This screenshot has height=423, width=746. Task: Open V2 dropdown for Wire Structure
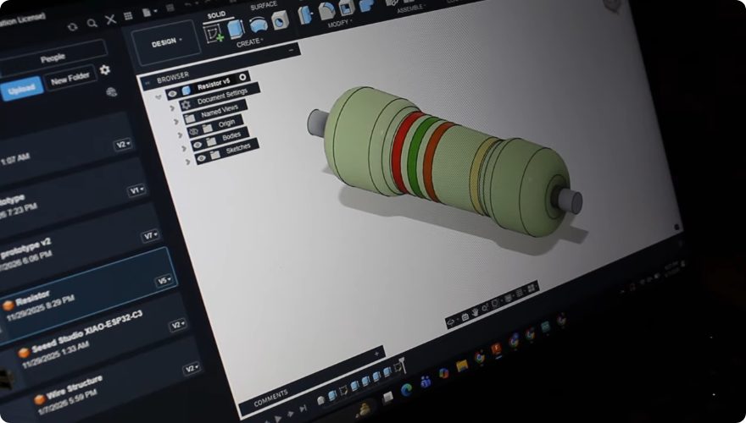click(192, 368)
